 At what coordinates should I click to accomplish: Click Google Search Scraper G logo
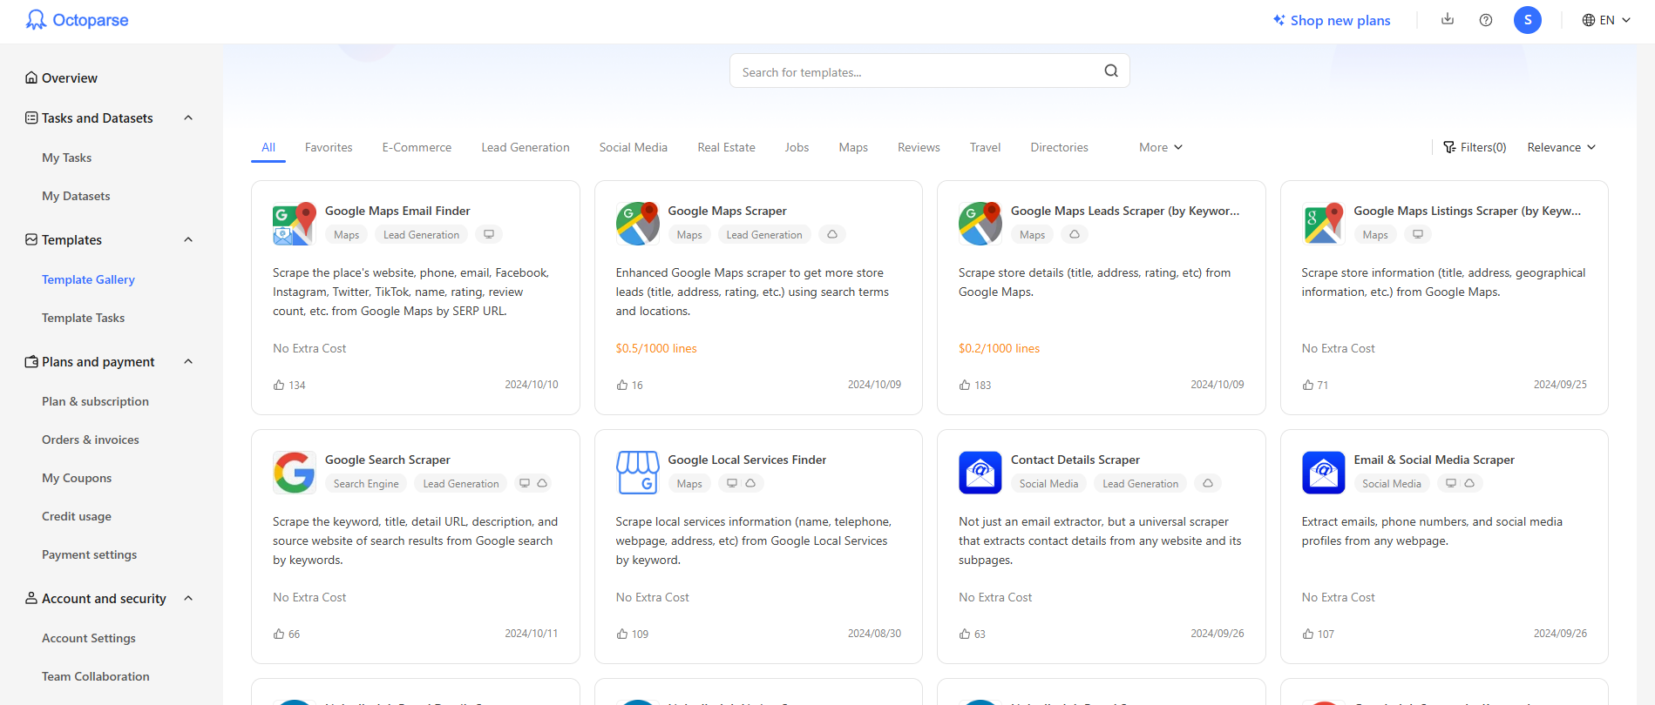click(x=294, y=473)
